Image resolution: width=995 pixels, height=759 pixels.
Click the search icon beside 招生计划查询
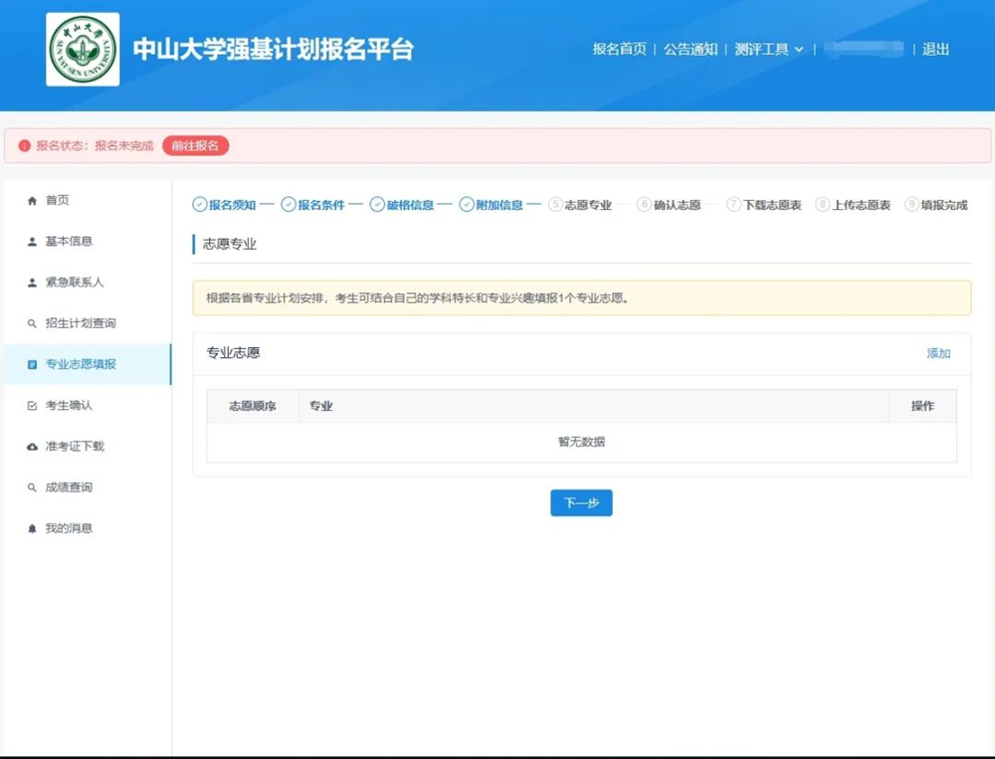tap(32, 324)
